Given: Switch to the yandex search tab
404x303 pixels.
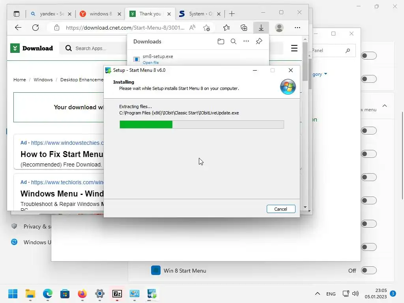Looking at the screenshot, I should click(51, 14).
